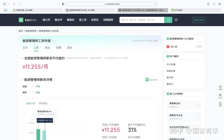Click the first dark green chart bar
The width and height of the screenshot is (224, 140).
click(38, 134)
